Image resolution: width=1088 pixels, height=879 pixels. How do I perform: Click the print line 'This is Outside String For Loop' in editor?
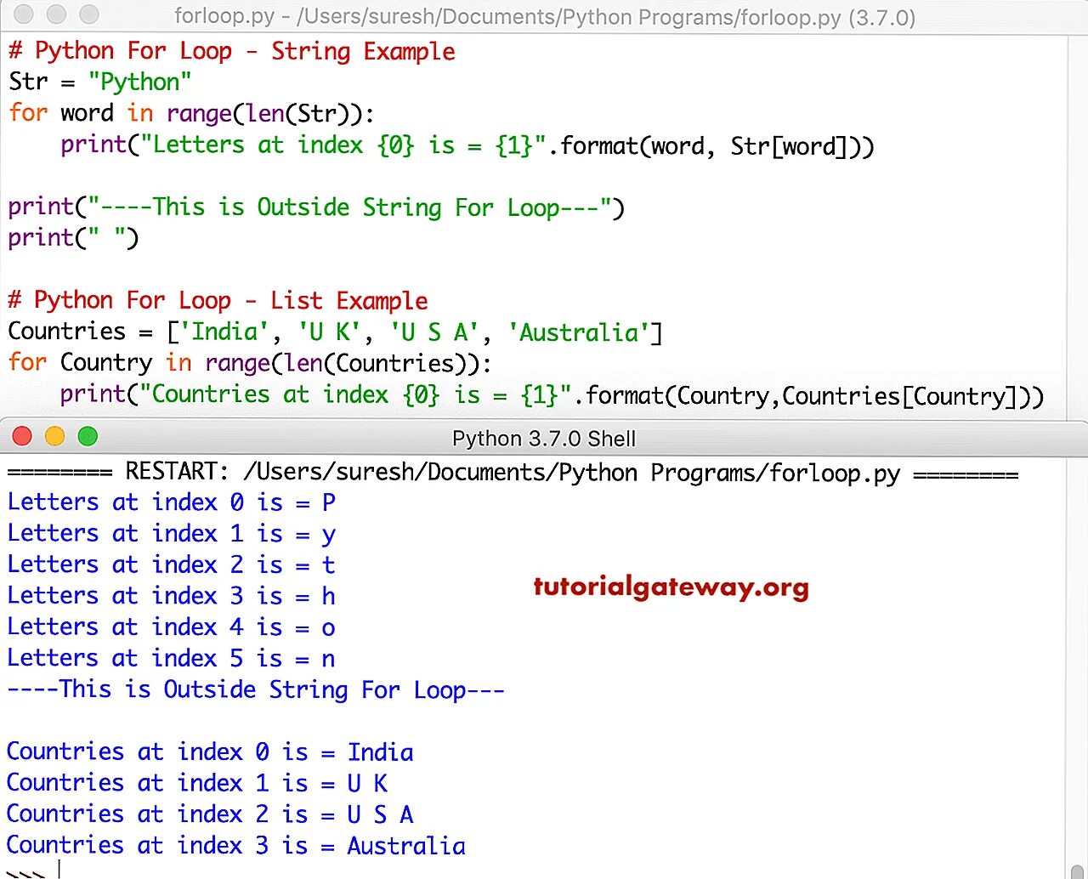(x=316, y=207)
